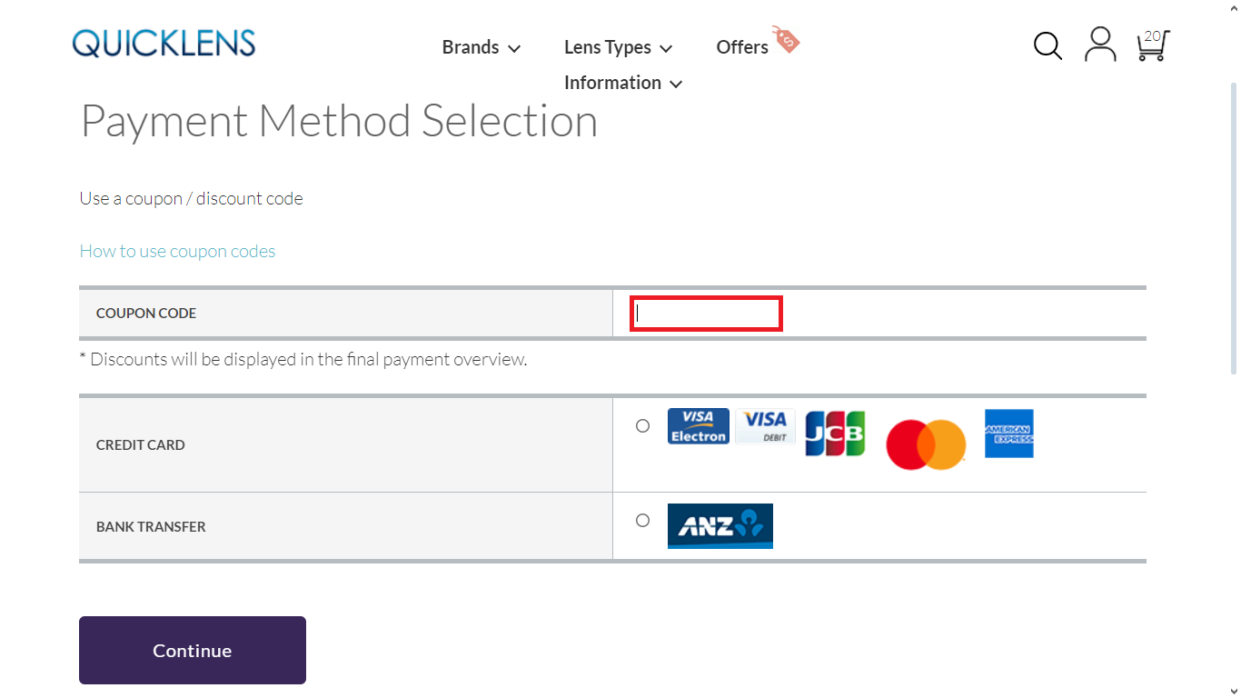Click the search magnifier icon
1241x698 pixels.
tap(1047, 45)
